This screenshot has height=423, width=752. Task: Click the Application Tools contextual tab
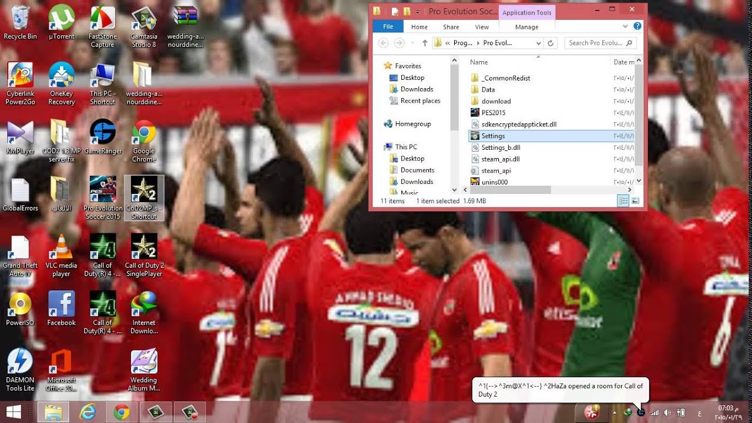tap(527, 12)
